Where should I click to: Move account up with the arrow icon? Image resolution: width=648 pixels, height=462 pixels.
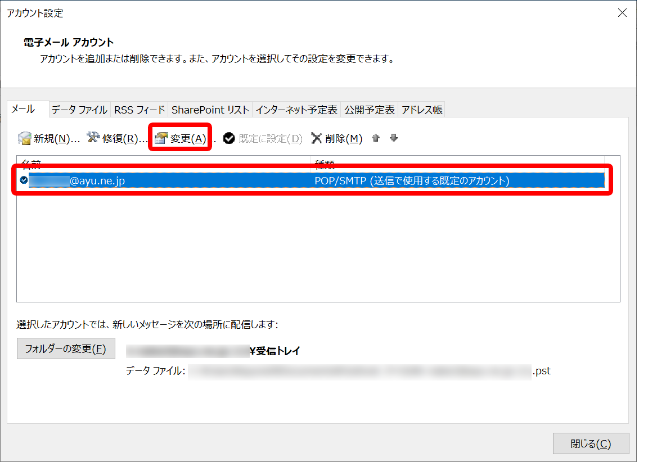pos(376,138)
